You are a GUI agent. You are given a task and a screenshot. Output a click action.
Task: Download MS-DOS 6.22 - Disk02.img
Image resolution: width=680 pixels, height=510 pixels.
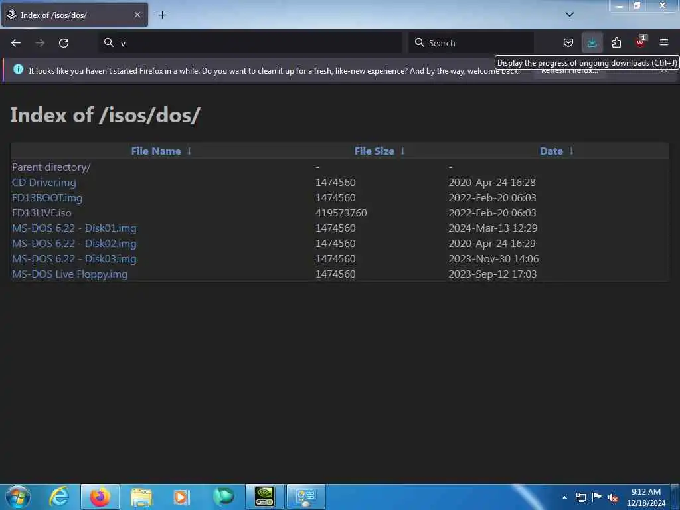pyautogui.click(x=74, y=243)
